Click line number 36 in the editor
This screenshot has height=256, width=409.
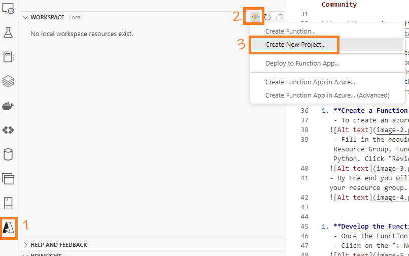304,111
